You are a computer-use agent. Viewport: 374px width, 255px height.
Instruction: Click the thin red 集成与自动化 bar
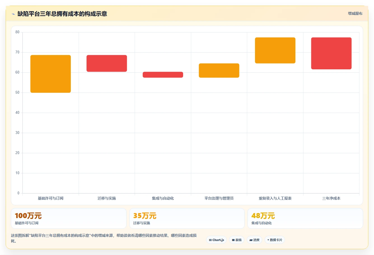point(163,75)
